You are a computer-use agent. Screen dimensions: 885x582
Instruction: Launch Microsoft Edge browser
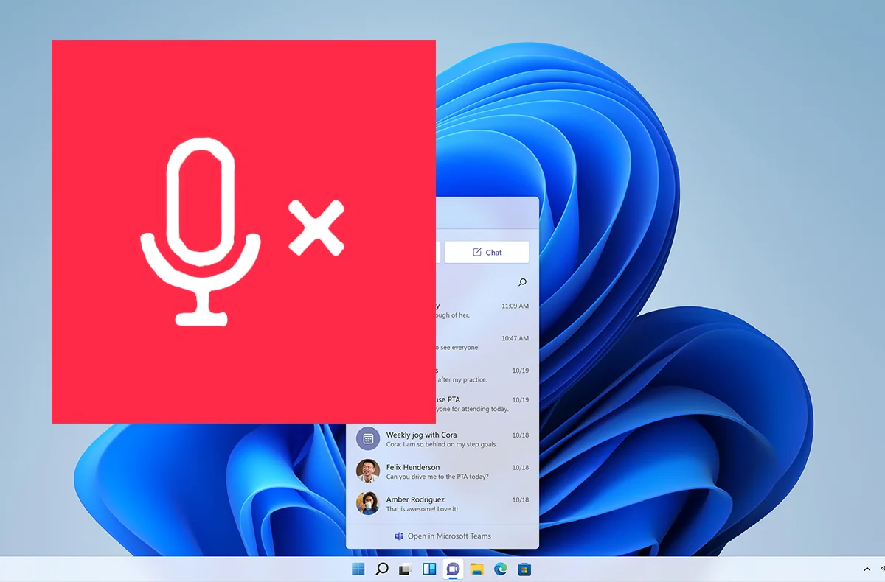tap(500, 569)
